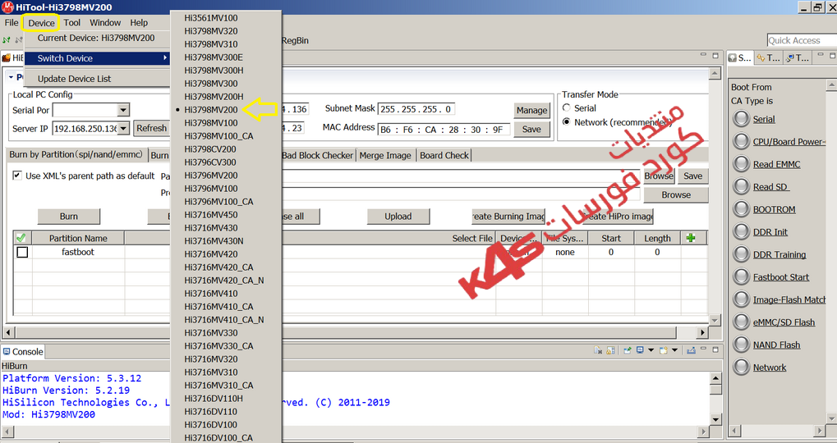Open the Window menu
This screenshot has width=837, height=443.
(x=105, y=22)
